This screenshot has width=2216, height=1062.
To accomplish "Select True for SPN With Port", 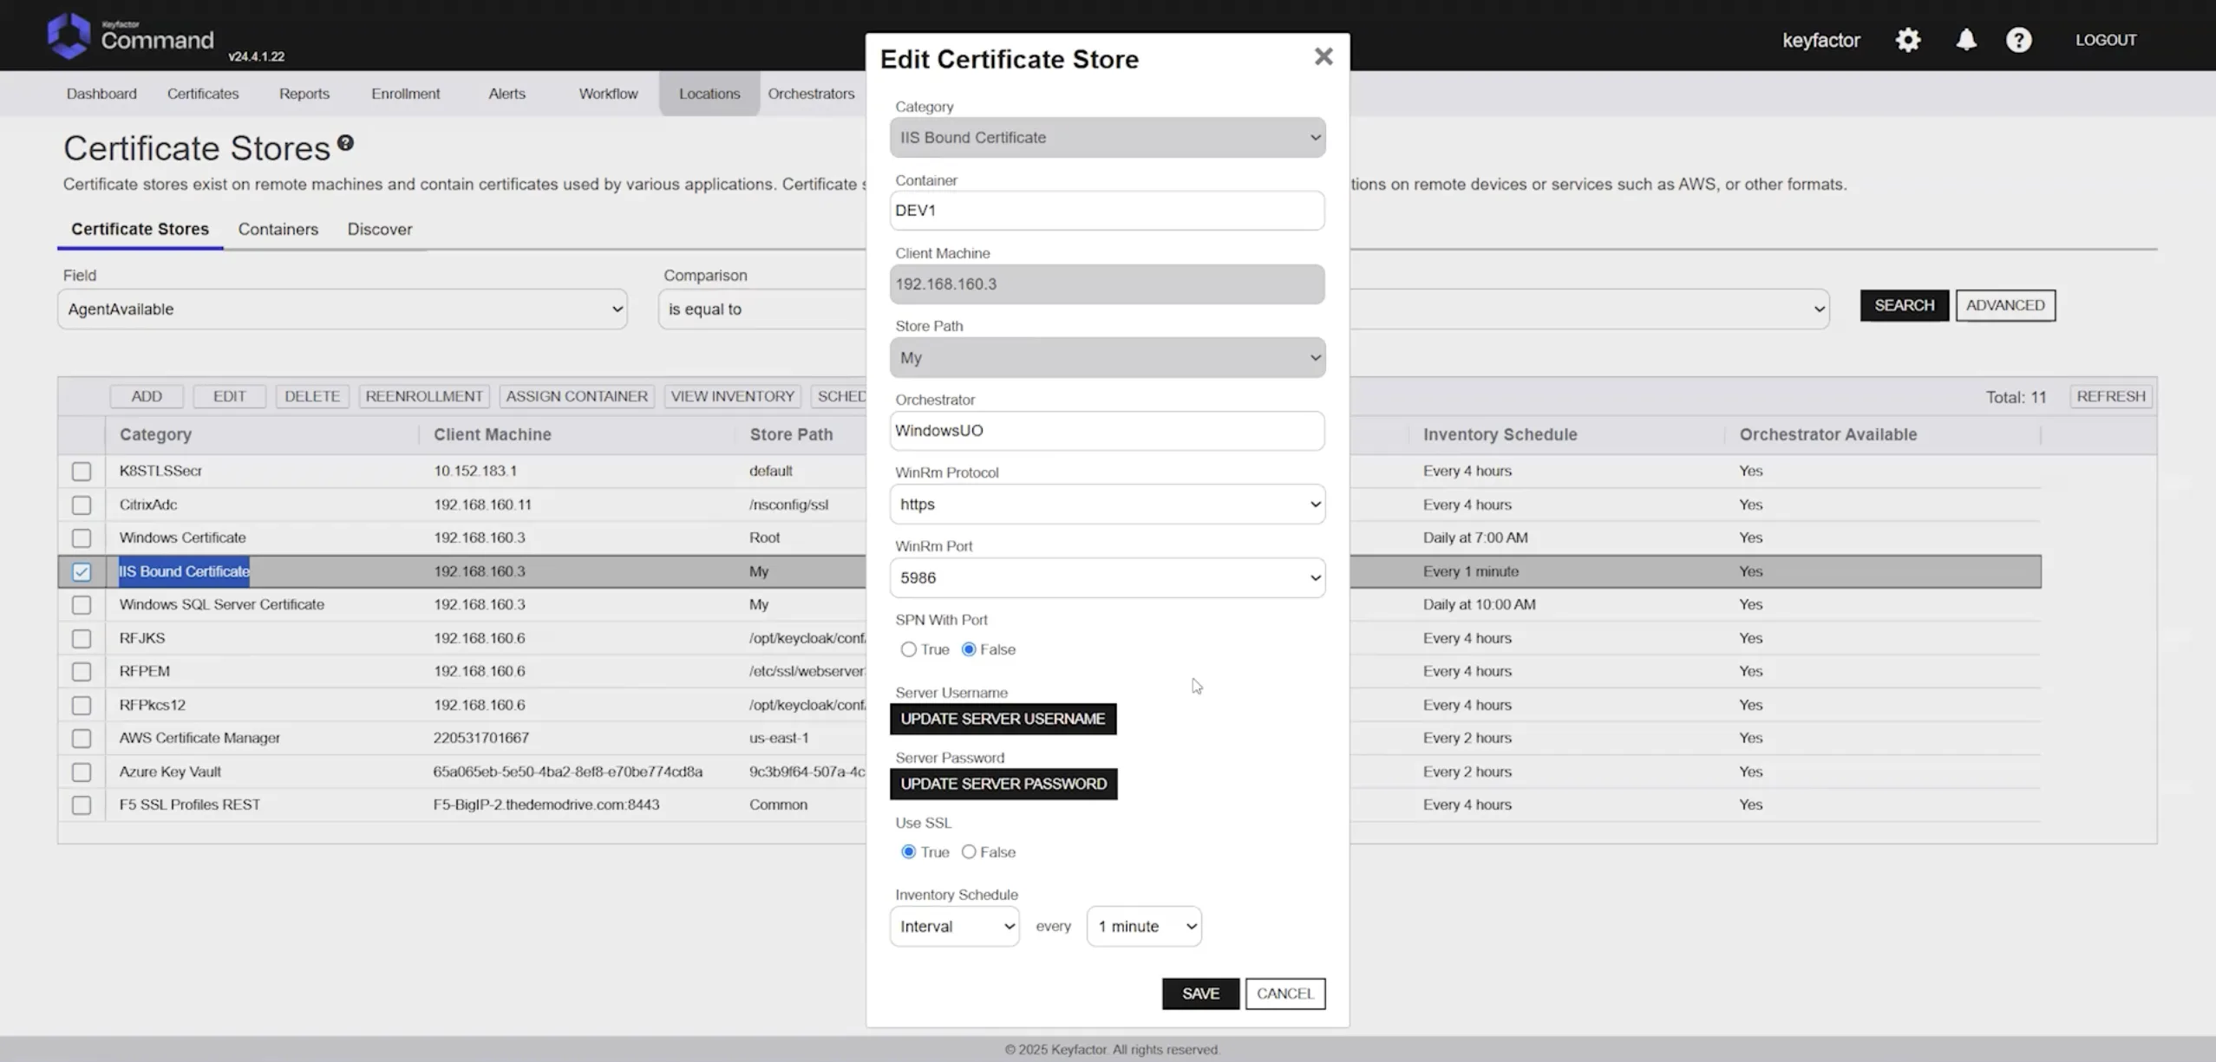I will tap(908, 649).
